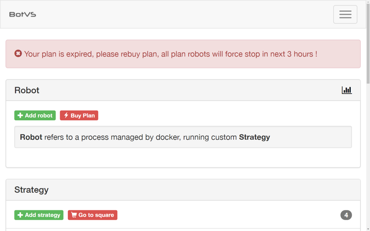Click the red error X icon in alert
370x231 pixels.
[18, 53]
